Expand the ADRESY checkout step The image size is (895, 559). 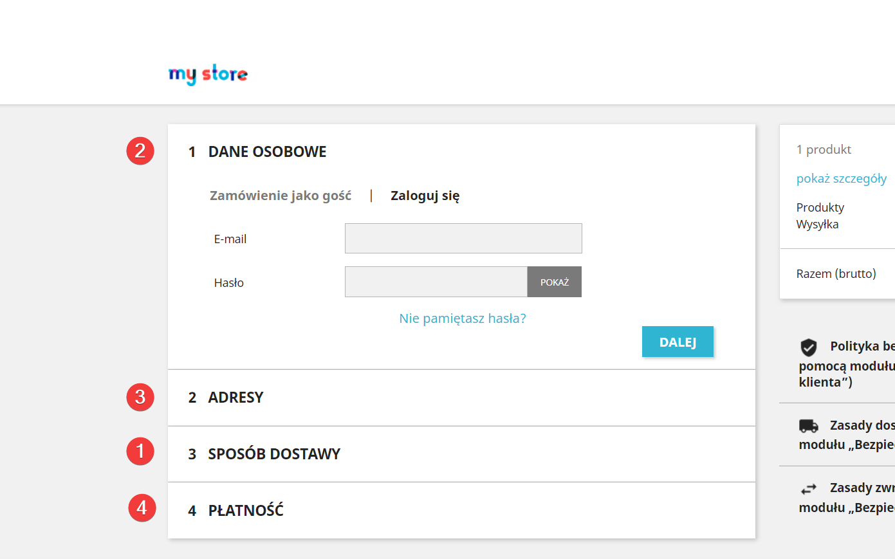[461, 398]
